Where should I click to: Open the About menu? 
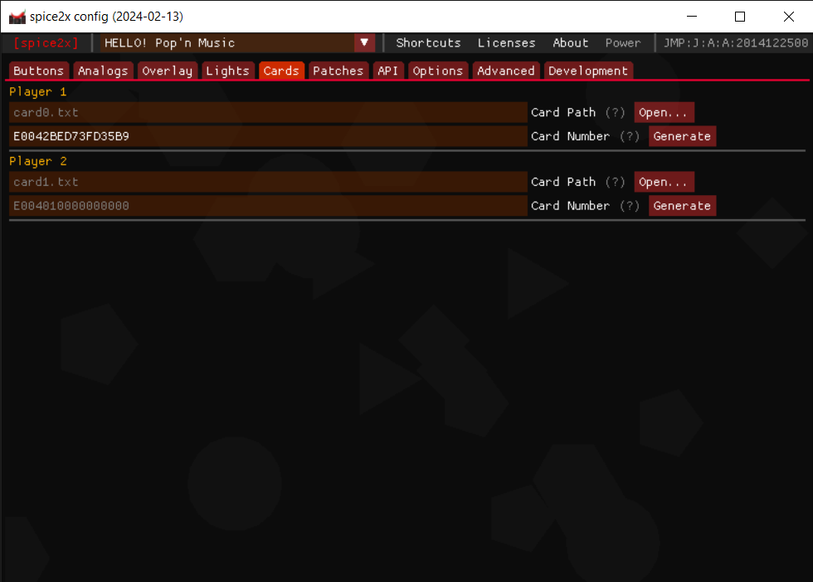570,42
